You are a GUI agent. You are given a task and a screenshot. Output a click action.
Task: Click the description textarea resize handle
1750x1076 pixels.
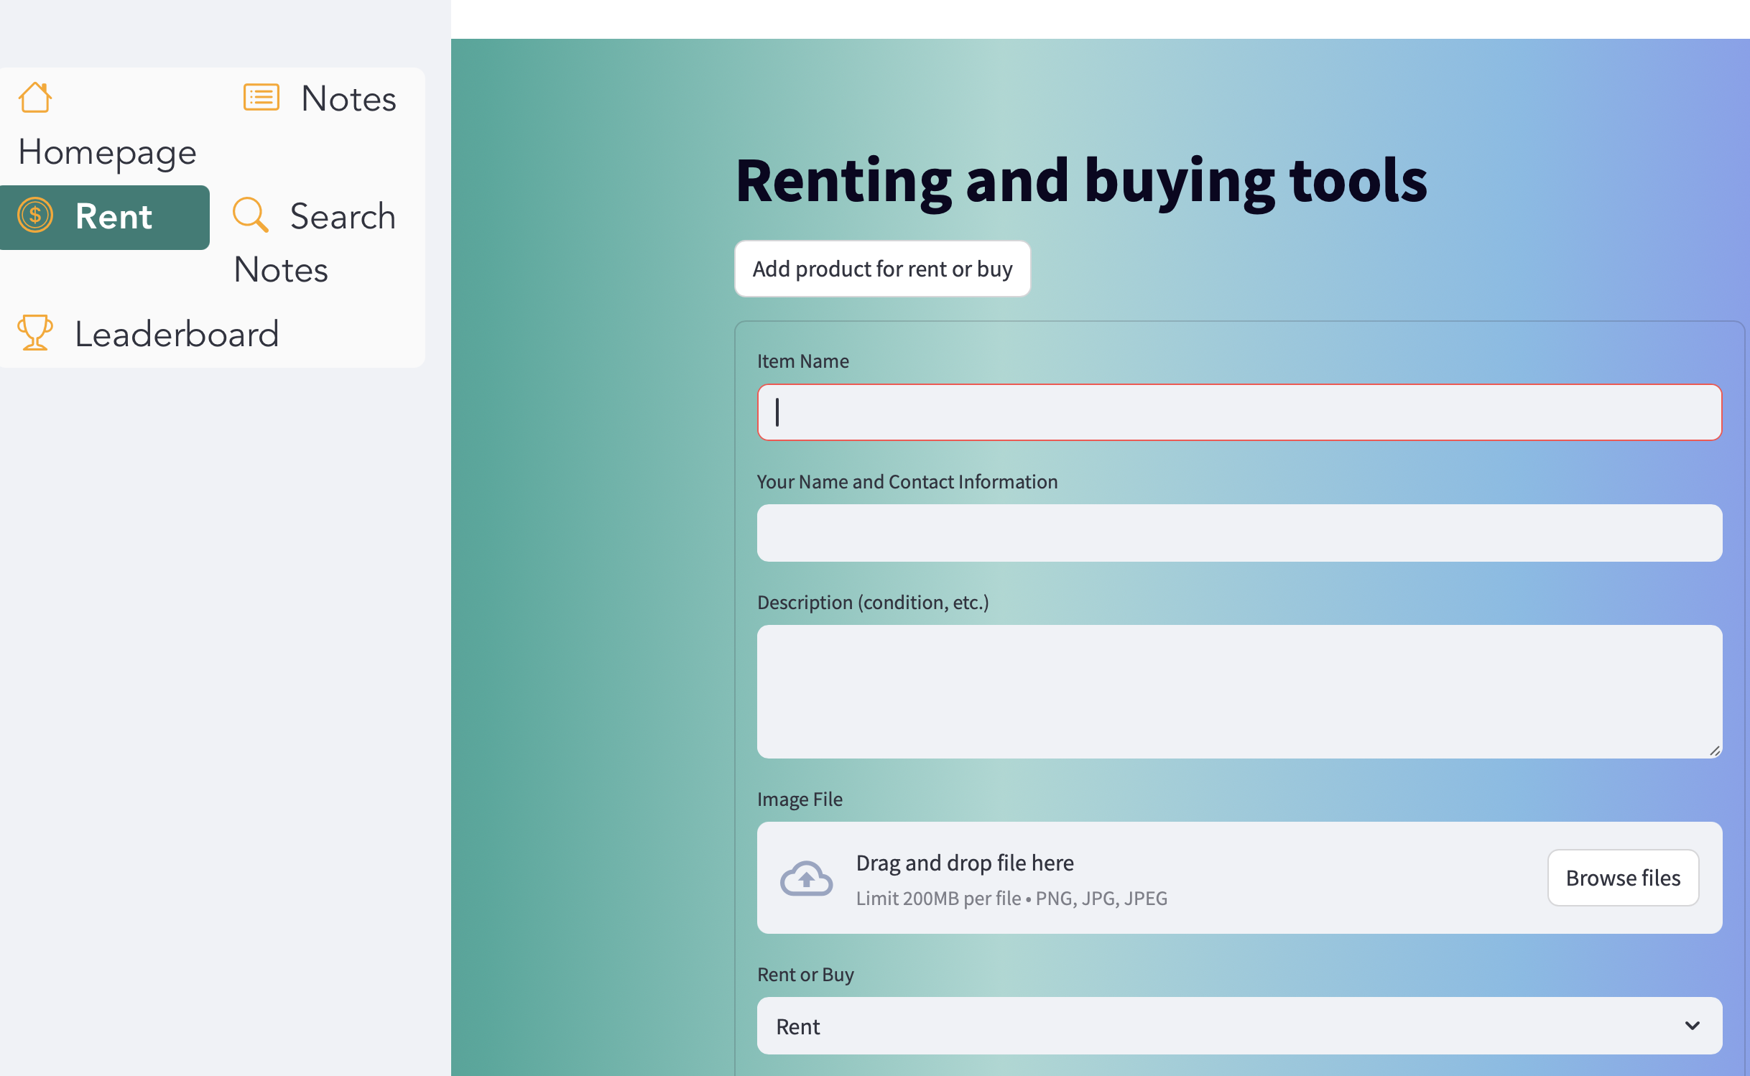pyautogui.click(x=1714, y=751)
